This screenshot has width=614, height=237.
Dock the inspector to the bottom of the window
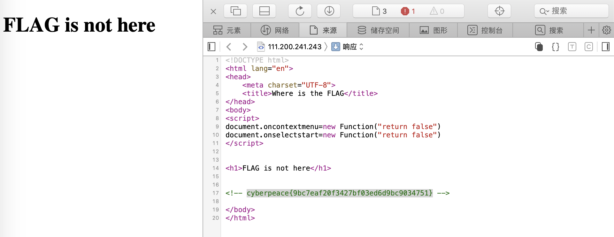[264, 11]
